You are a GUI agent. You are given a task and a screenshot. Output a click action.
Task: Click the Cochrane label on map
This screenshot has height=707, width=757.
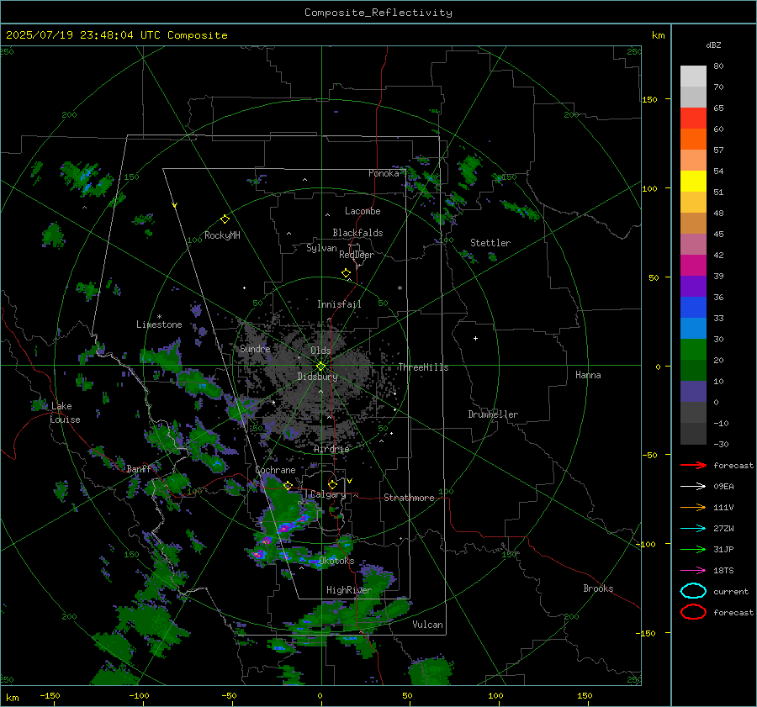click(275, 470)
